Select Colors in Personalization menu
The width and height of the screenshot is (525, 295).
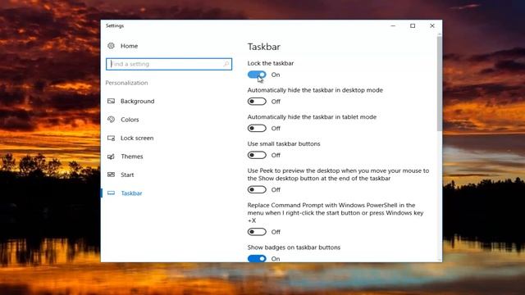[x=130, y=120]
